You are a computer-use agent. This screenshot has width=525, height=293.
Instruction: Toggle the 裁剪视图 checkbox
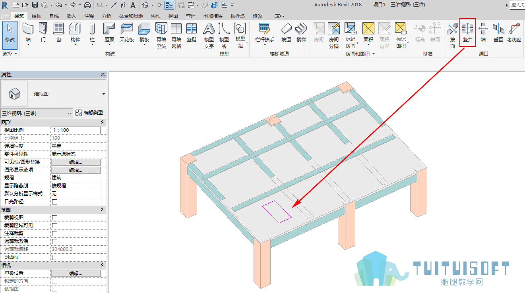pos(55,218)
